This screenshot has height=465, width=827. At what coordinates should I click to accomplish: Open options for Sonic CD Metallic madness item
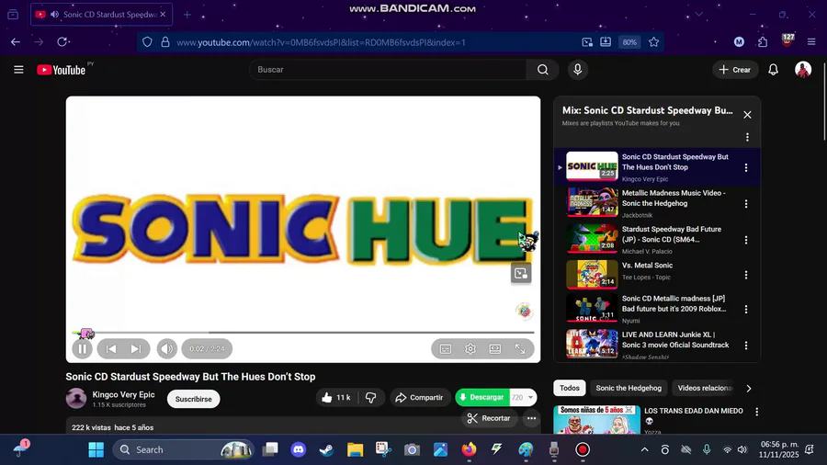point(746,310)
